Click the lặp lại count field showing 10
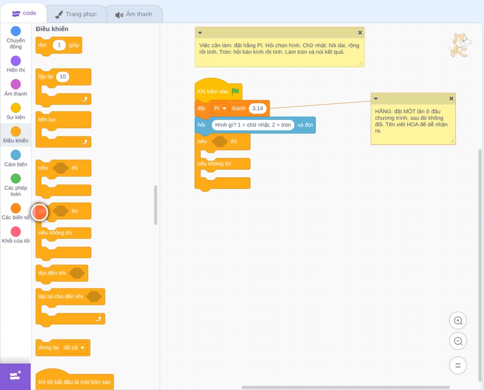This screenshot has height=390, width=484. tap(62, 76)
